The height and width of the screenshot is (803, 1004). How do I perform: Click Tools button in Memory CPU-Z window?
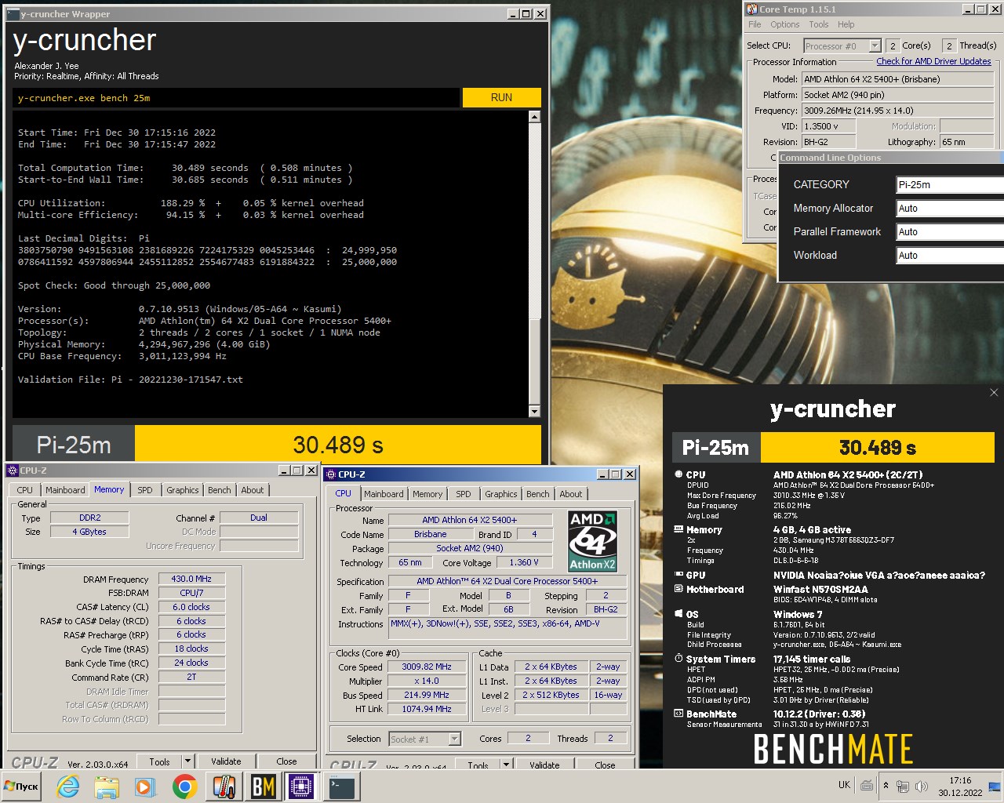click(x=159, y=761)
